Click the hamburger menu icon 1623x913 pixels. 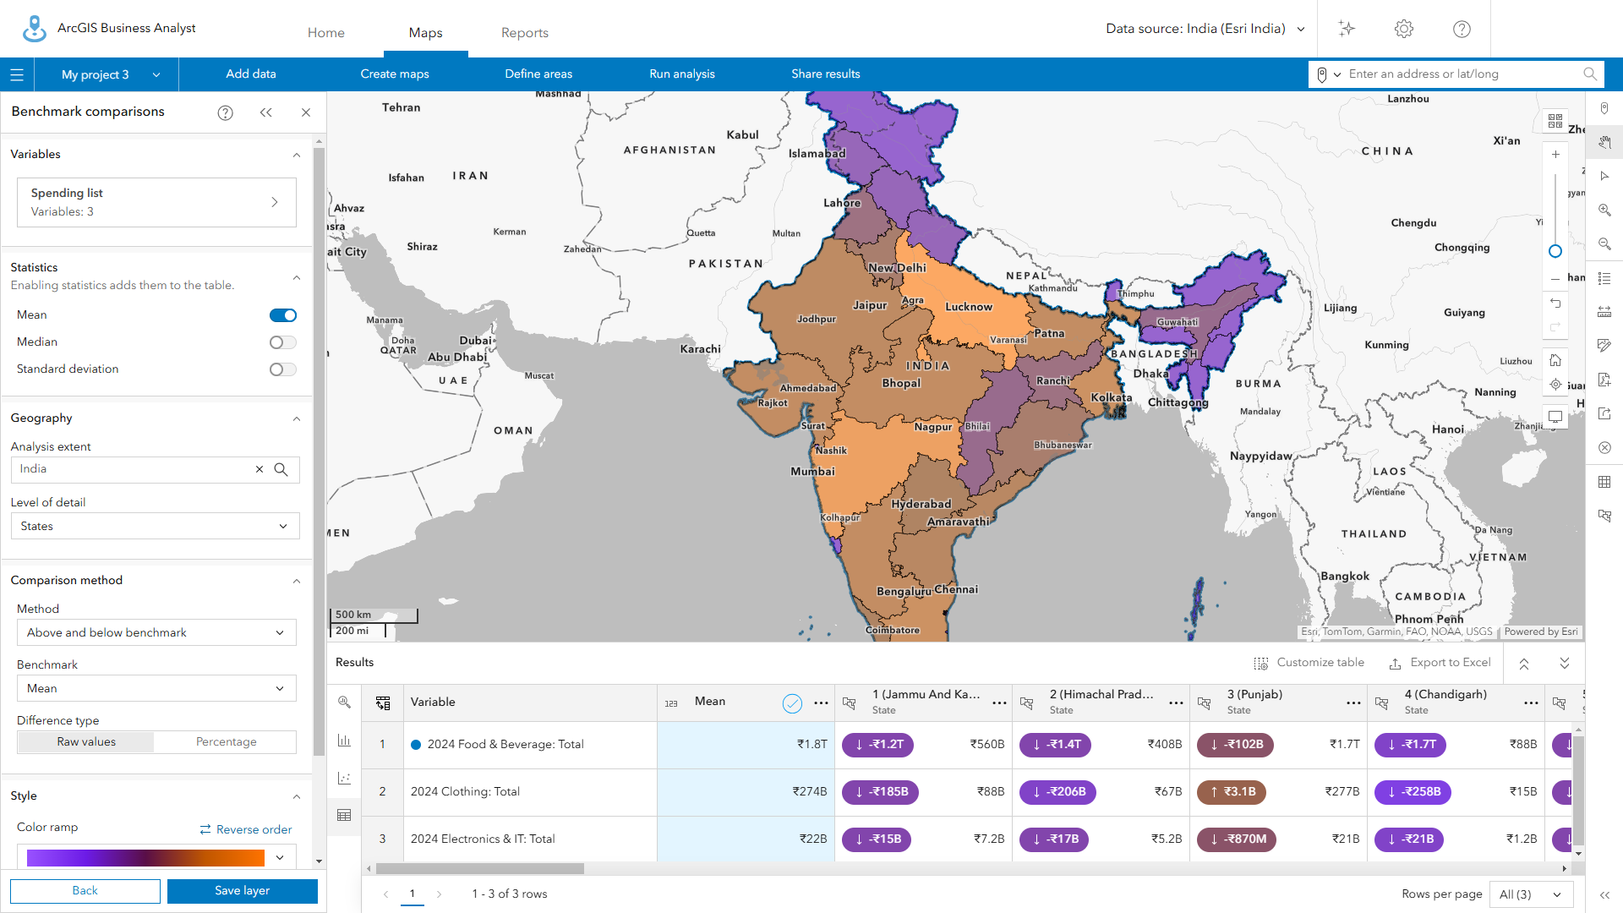click(x=17, y=74)
